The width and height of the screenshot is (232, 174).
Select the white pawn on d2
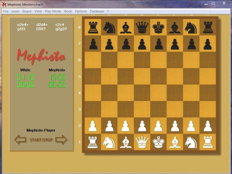pyautogui.click(x=142, y=126)
